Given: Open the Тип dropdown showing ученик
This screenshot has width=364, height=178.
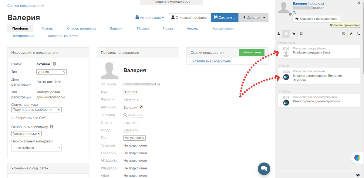Looking at the screenshot, I should point(51,72).
